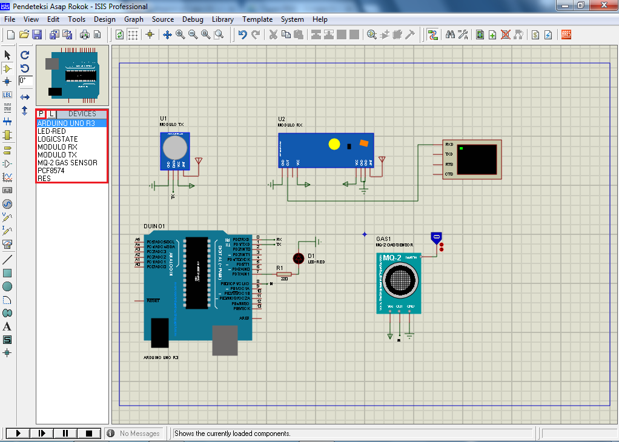Select MQ-2 GAS SENSOR device
This screenshot has height=442, width=619.
67,163
